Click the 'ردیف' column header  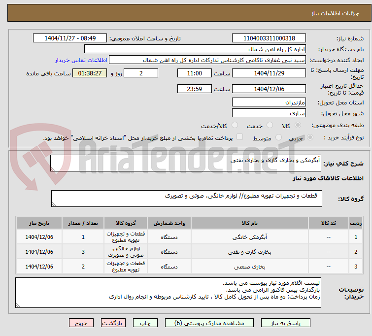[x=356, y=223]
